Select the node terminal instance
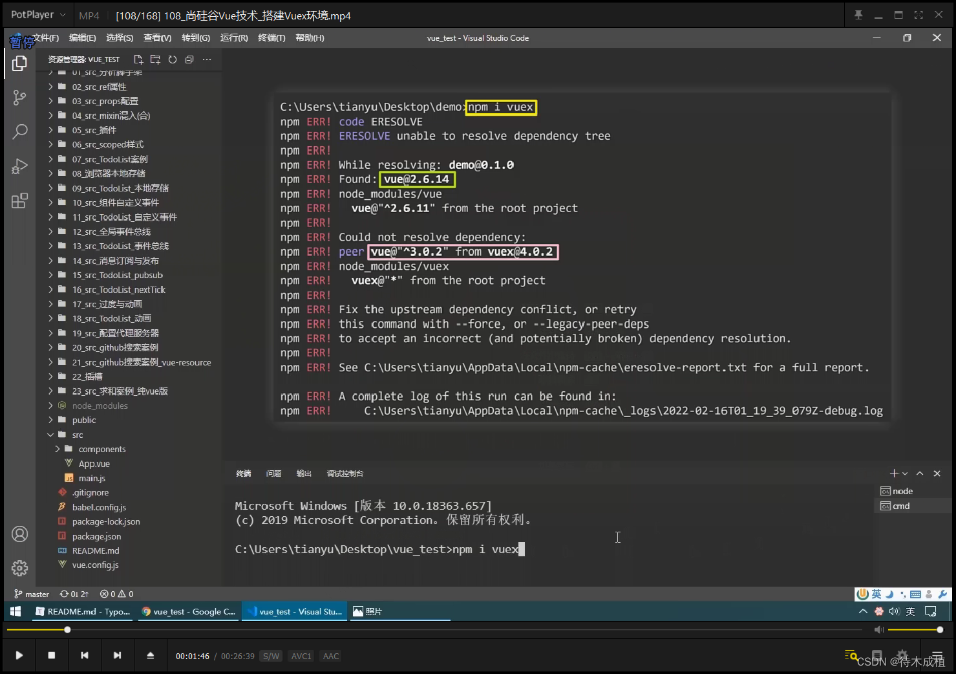Screen dimensions: 956x674 tap(913, 491)
